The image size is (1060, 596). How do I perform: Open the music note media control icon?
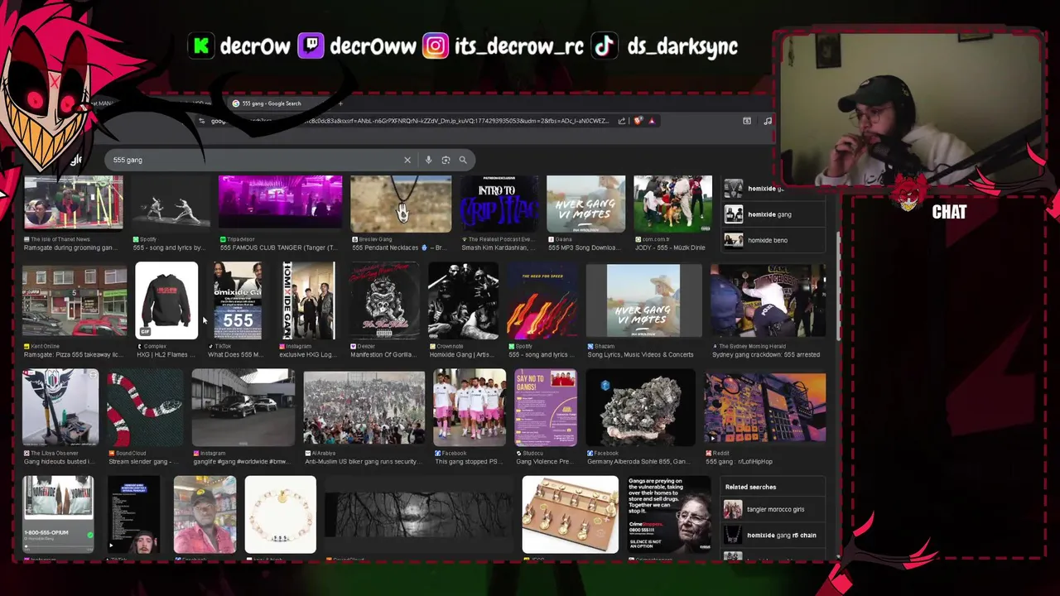(768, 121)
